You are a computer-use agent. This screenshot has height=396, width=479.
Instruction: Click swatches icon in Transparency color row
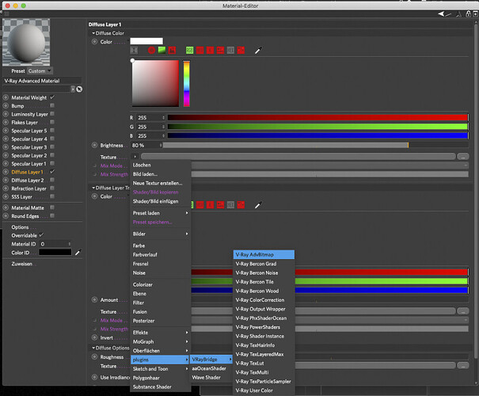(241, 204)
